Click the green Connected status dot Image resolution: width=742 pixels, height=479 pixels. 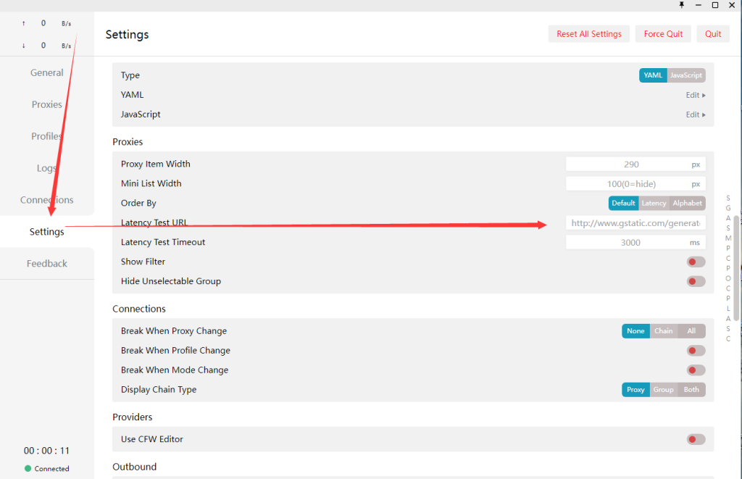[x=28, y=469]
